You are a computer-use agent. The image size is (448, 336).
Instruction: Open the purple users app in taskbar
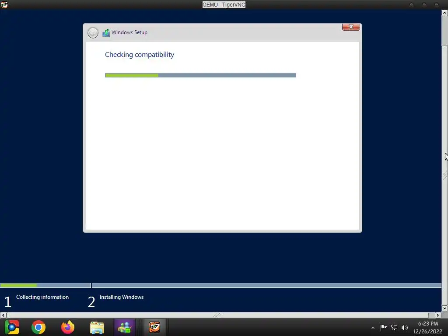[x=125, y=327]
